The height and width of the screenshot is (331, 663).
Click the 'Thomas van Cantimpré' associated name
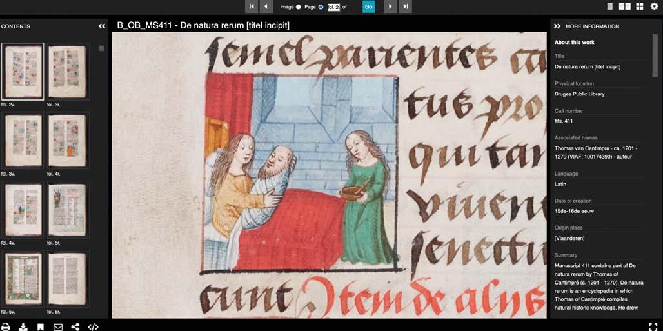pyautogui.click(x=596, y=153)
